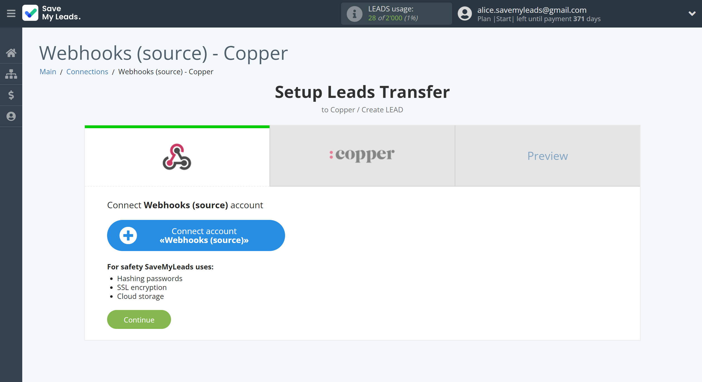
Task: Click the Preview tab expander
Action: coord(547,155)
